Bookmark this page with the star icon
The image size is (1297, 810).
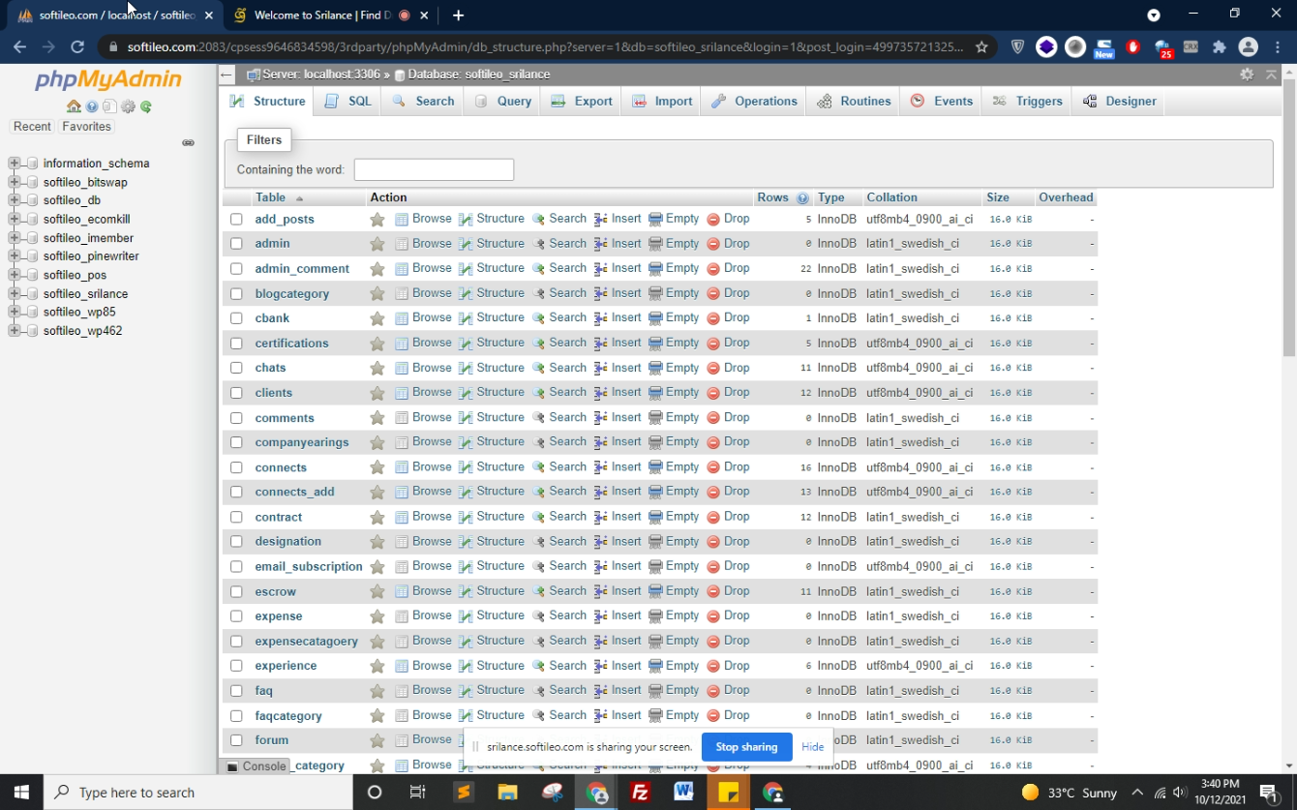[x=981, y=46]
